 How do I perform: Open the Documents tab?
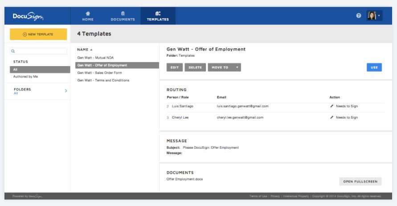point(123,16)
